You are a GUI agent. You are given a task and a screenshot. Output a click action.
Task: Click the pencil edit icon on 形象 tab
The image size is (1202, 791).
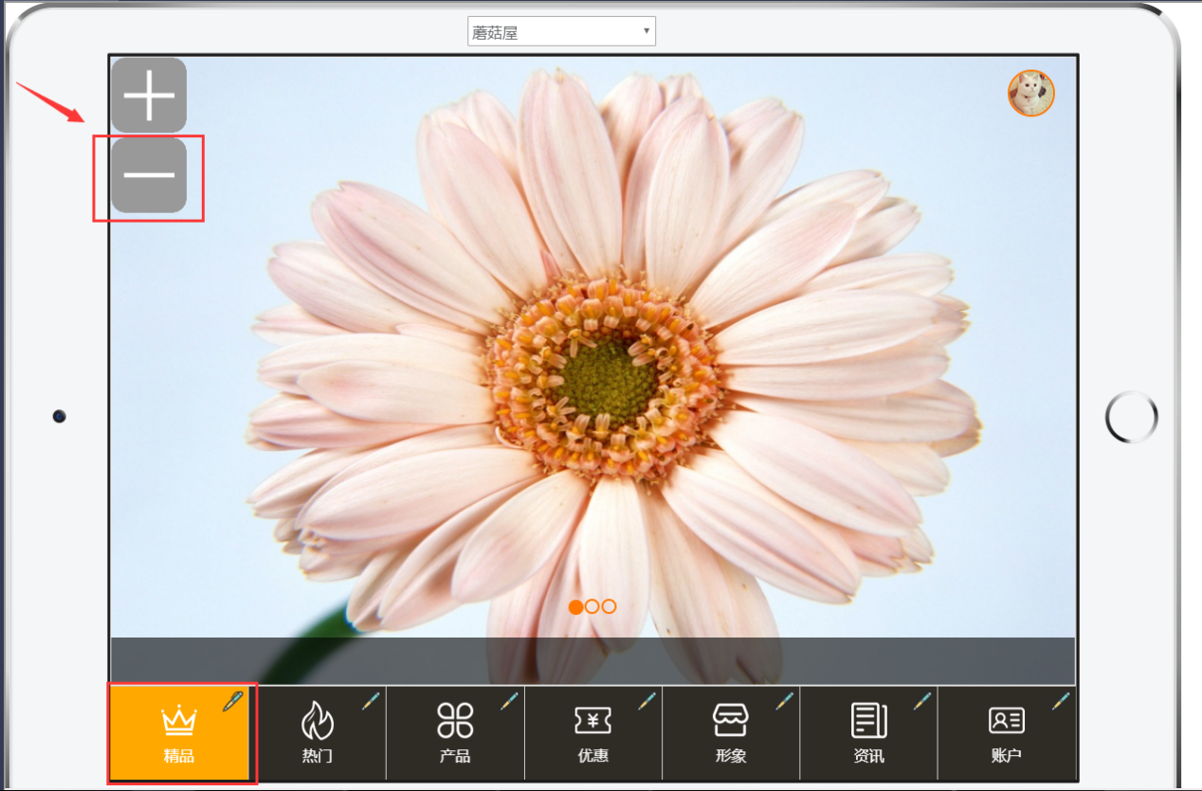[785, 701]
